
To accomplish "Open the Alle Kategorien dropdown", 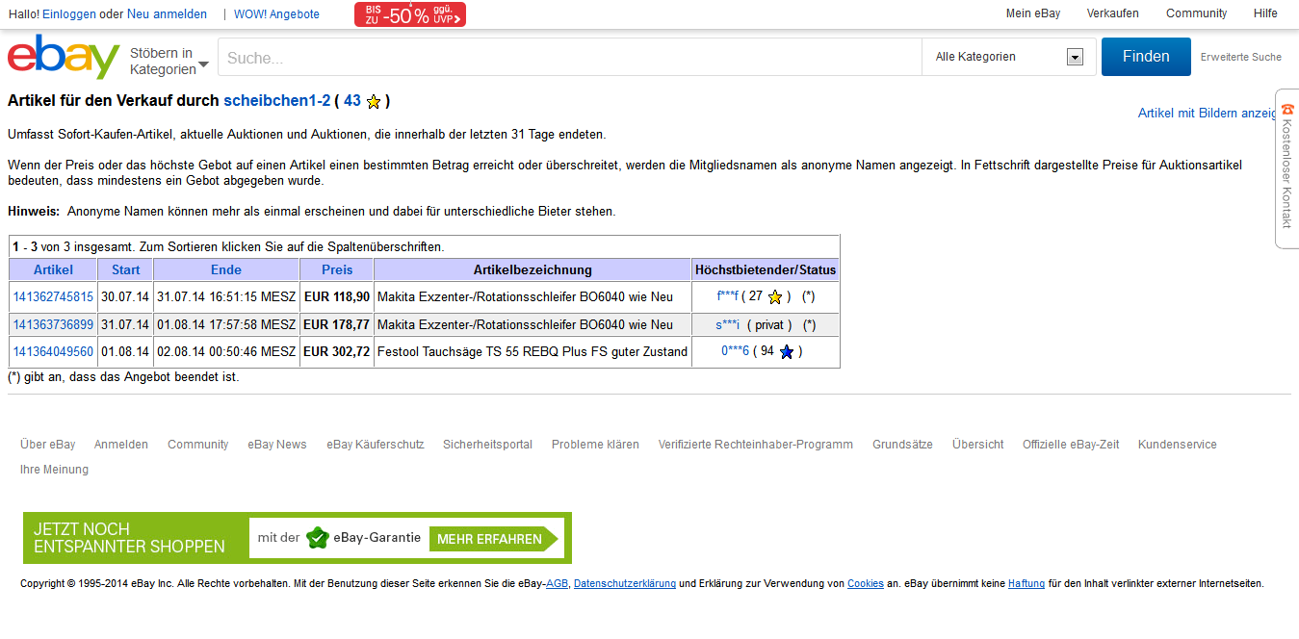I will [x=1009, y=57].
